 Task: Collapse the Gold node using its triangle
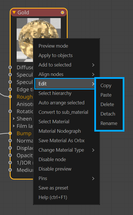pos(14,13)
